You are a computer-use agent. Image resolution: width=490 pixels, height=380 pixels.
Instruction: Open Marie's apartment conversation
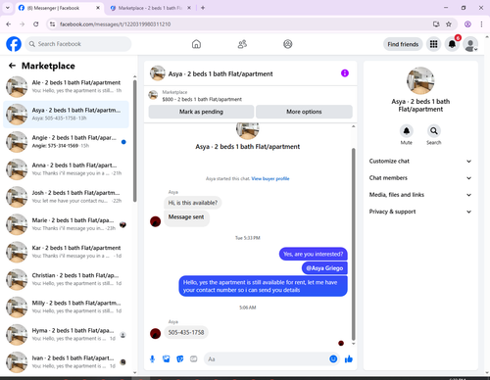(66, 224)
